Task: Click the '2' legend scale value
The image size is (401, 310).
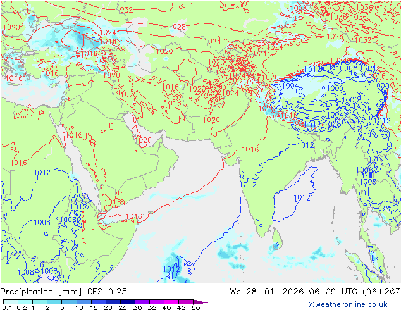Action: 47,307
